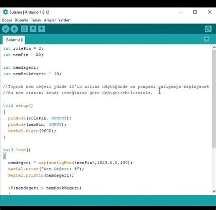Click 'pinMode(rolePin, OUTPUT);' line
The image size is (216, 210).
[40, 118]
